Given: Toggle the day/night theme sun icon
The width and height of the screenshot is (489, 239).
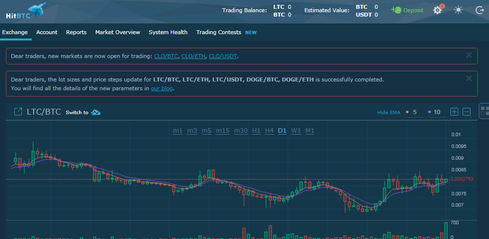Looking at the screenshot, I should (x=458, y=10).
